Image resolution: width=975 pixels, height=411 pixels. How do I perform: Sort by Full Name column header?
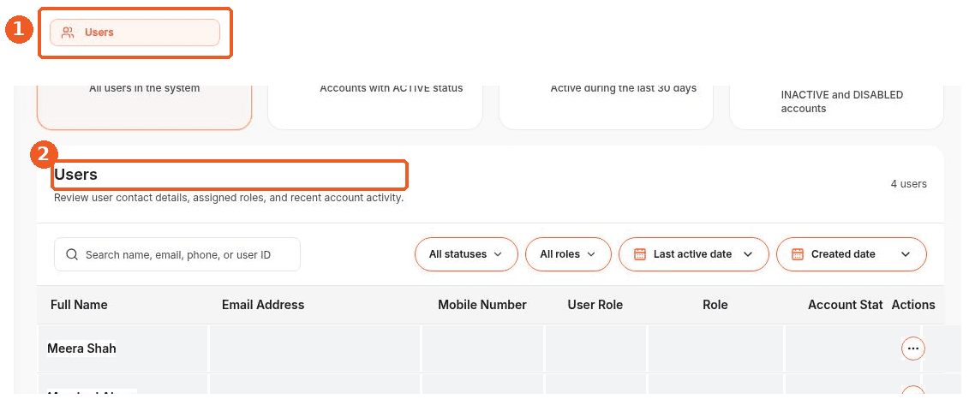click(79, 305)
